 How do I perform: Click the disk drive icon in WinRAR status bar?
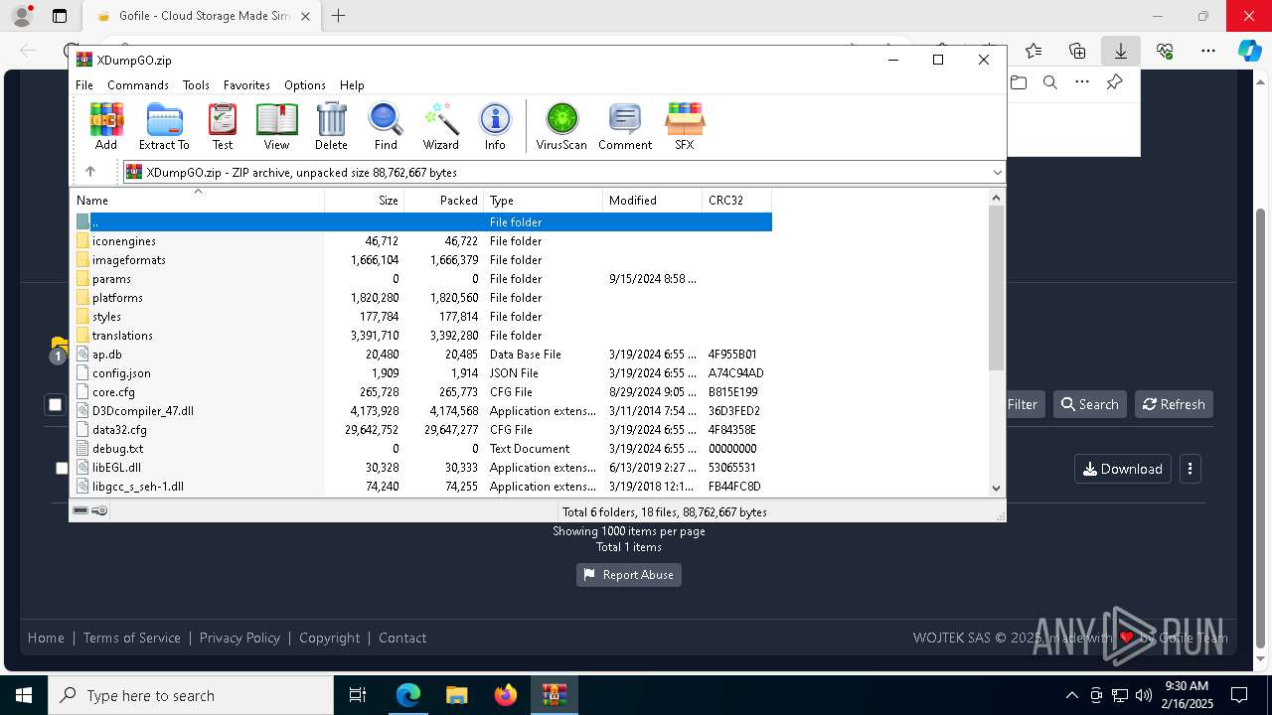click(80, 510)
